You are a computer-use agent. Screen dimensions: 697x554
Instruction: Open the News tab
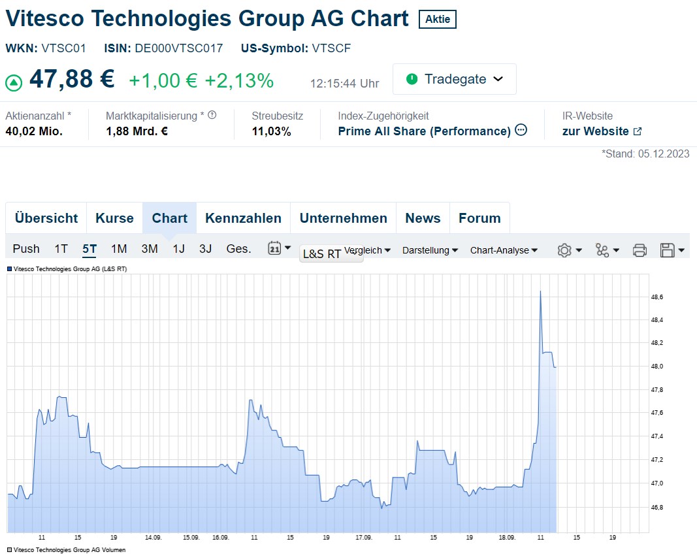423,218
